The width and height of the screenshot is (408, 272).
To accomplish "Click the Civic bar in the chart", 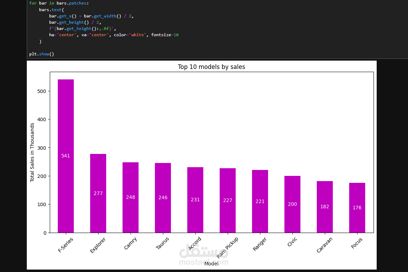I will pyautogui.click(x=292, y=204).
